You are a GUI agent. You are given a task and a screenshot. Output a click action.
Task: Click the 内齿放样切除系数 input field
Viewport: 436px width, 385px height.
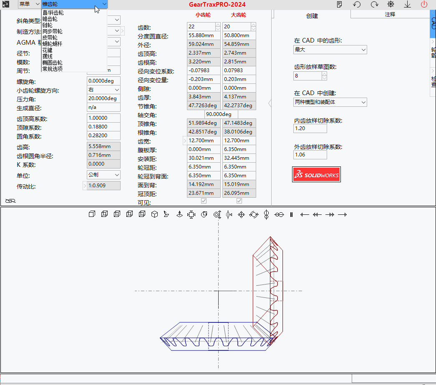coord(310,128)
